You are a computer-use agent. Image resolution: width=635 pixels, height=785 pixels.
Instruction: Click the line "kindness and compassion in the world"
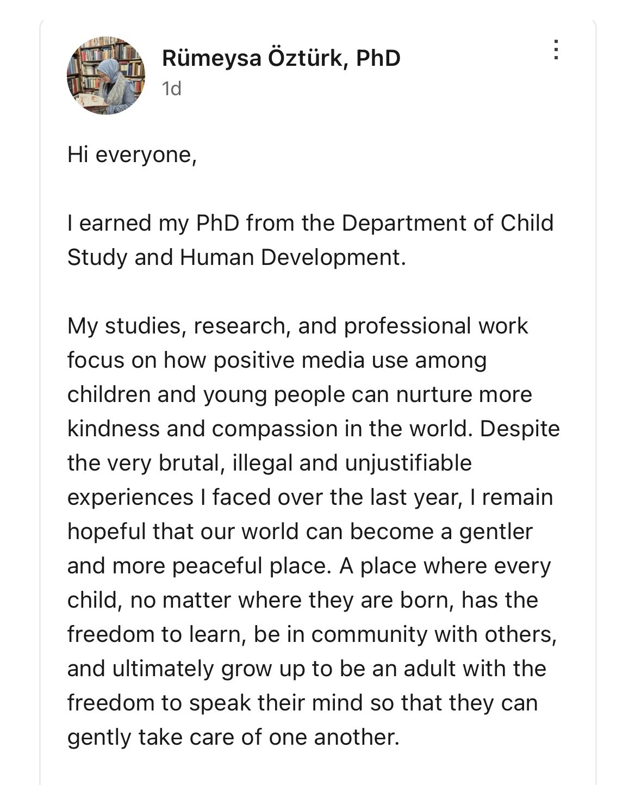pos(313,429)
